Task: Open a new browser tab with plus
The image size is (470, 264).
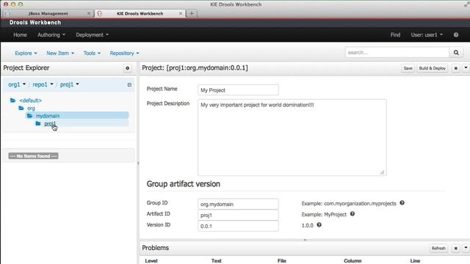Action: coord(192,13)
